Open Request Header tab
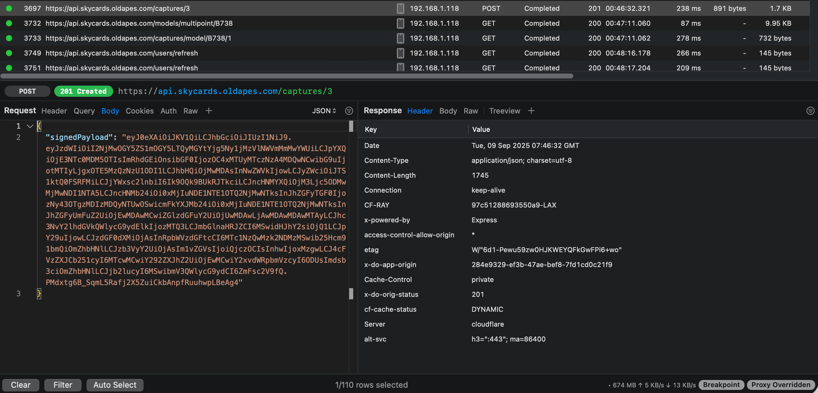Viewport: 818px width, 393px height. (54, 110)
